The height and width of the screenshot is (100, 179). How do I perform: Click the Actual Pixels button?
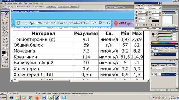tap(51, 7)
